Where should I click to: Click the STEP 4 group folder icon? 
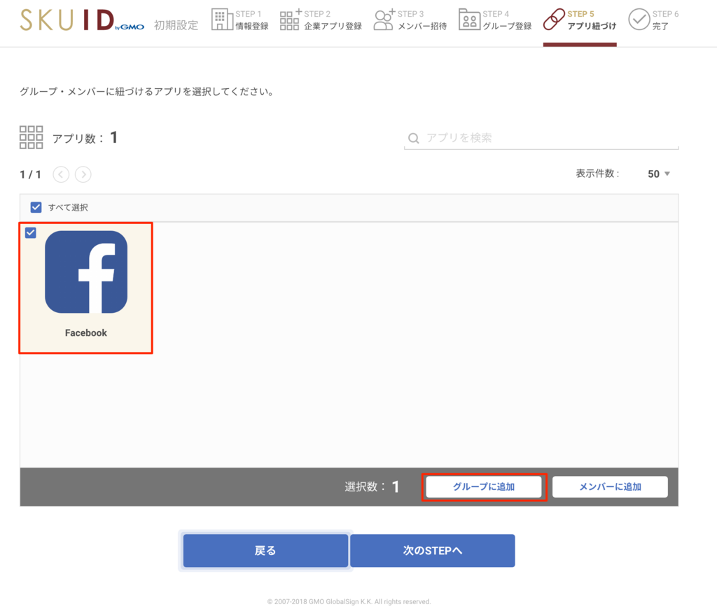click(469, 20)
